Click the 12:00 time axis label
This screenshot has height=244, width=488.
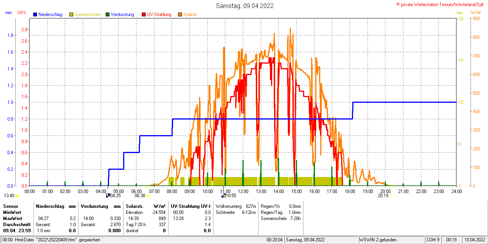click(243, 191)
